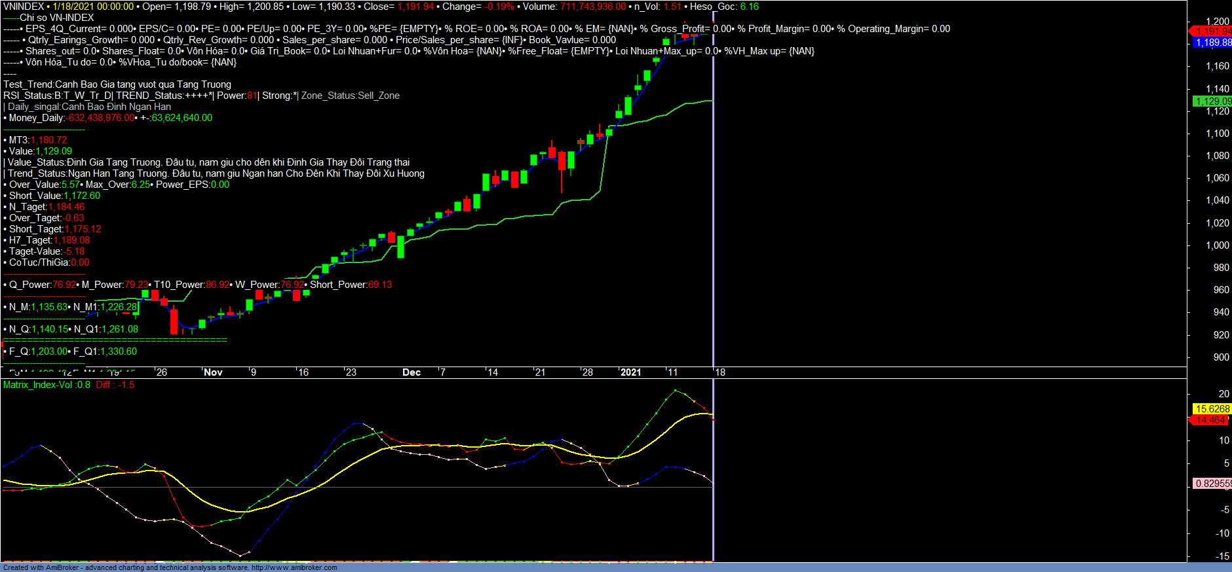
Task: Click the Diff : -1.5 label
Action: [115, 385]
